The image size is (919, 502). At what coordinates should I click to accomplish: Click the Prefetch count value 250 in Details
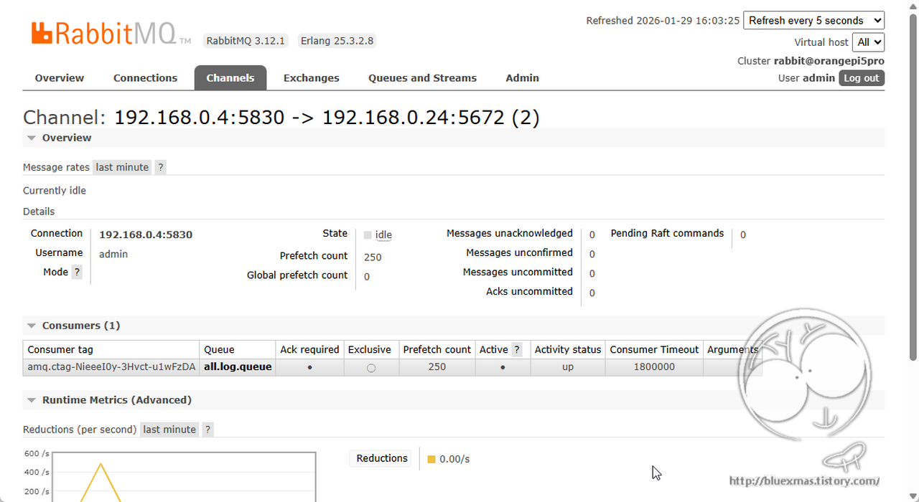point(373,257)
